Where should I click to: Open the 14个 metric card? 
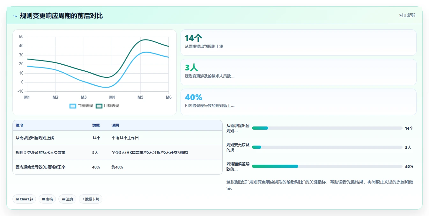click(x=298, y=43)
